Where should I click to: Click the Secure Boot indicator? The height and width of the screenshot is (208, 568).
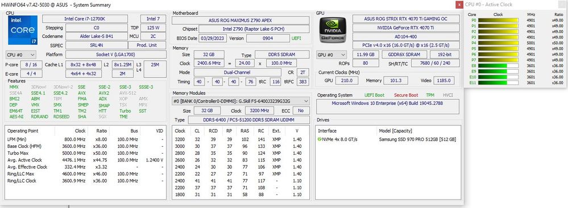coord(406,95)
